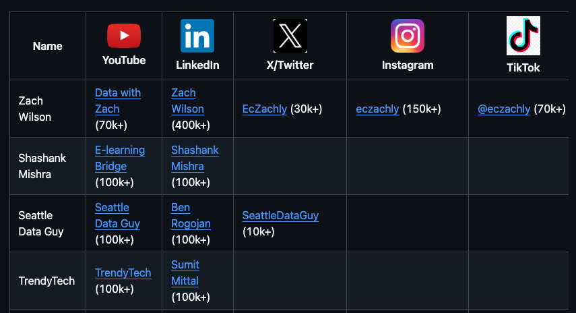The image size is (576, 313).
Task: Open the SeattleDataGuy X/Twitter link
Action: 280,216
